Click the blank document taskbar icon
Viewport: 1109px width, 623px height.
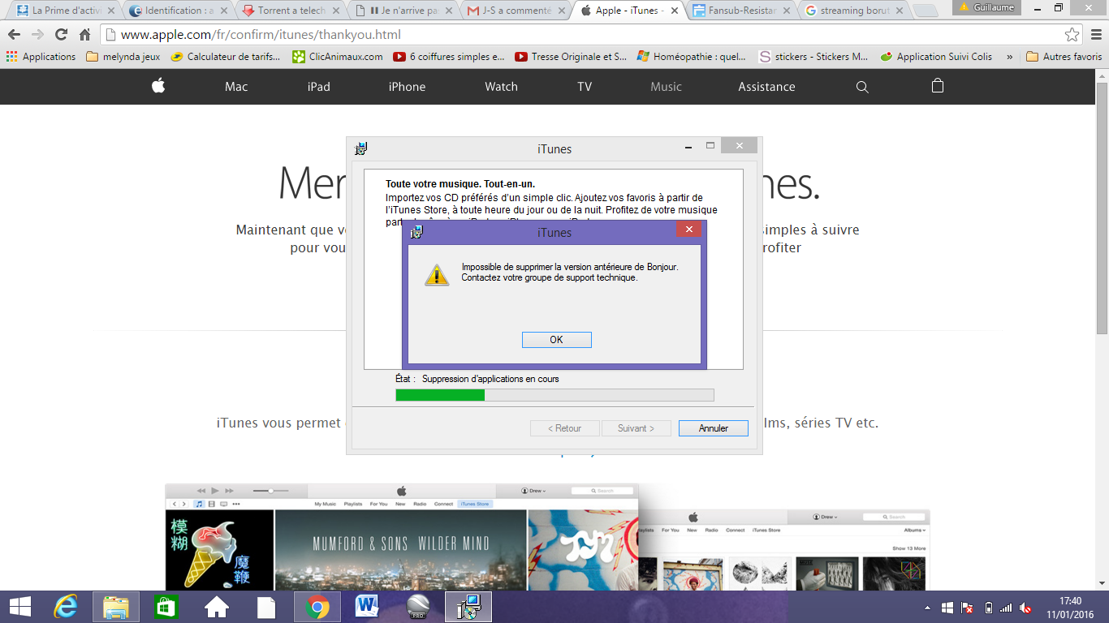(x=266, y=607)
